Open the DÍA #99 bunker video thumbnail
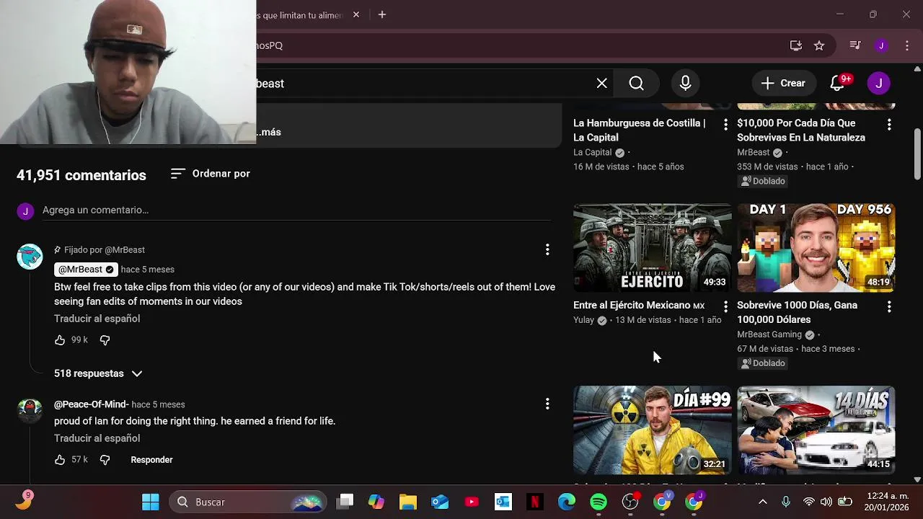 coord(652,430)
